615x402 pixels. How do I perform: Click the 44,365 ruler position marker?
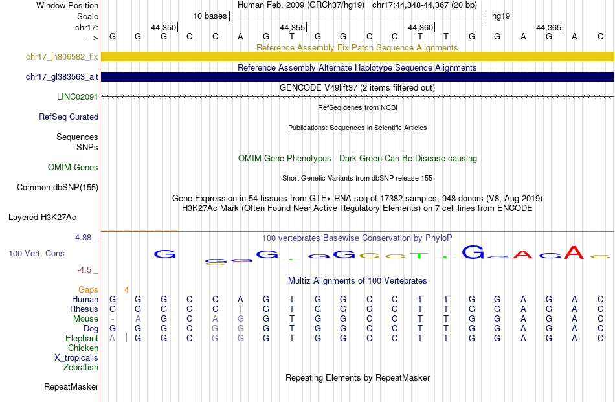[549, 27]
